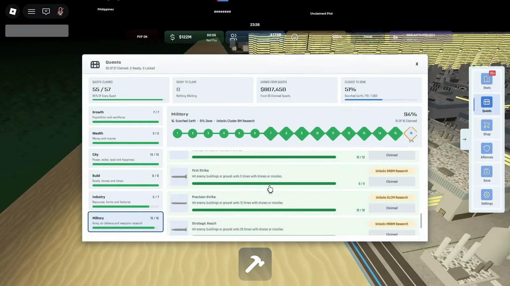Open the hamburger menu in top bar

[x=31, y=11]
